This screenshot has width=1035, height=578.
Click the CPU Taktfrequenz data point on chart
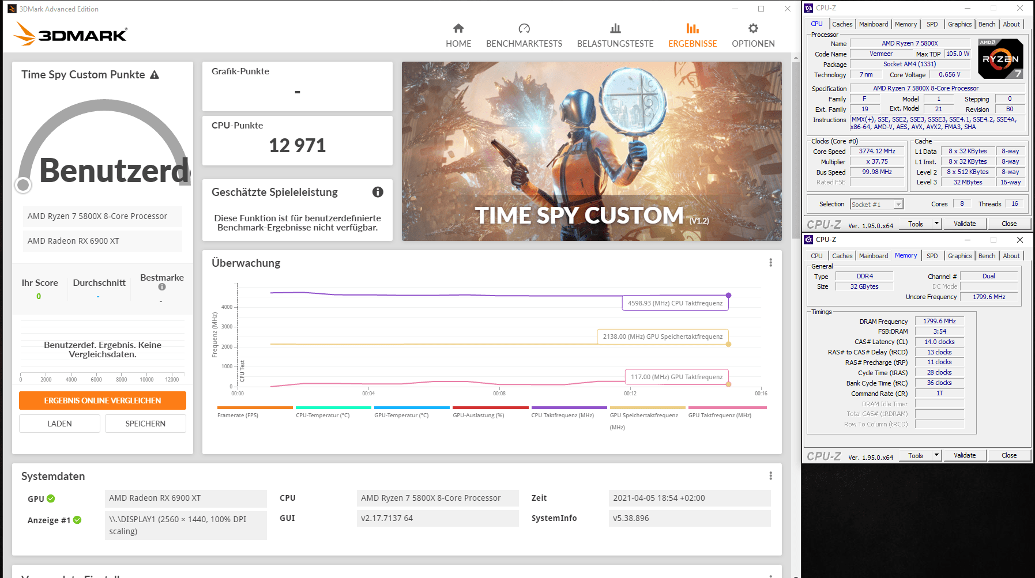click(x=728, y=295)
